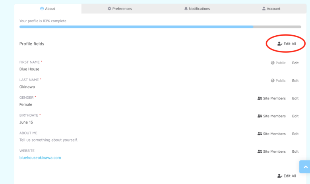Edit the Birthdate field

point(295,116)
